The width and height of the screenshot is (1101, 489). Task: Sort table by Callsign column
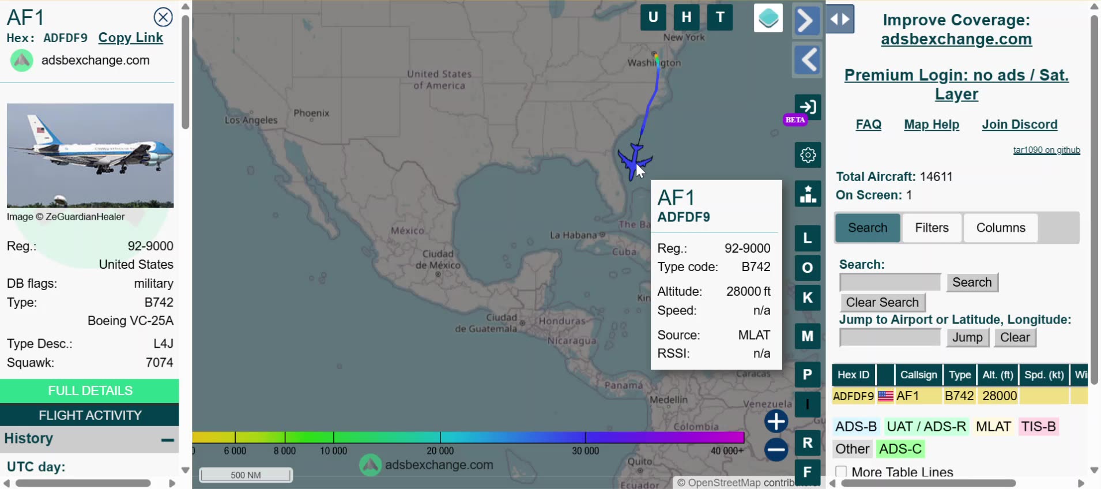click(x=918, y=375)
